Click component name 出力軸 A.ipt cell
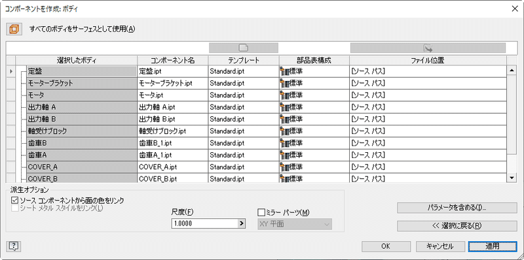 pos(173,107)
